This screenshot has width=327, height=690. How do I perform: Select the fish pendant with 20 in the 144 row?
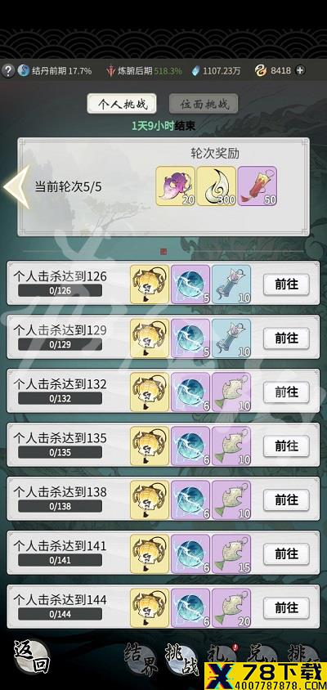pyautogui.click(x=231, y=607)
